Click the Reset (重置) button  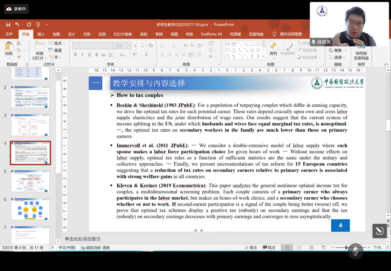coord(56,50)
